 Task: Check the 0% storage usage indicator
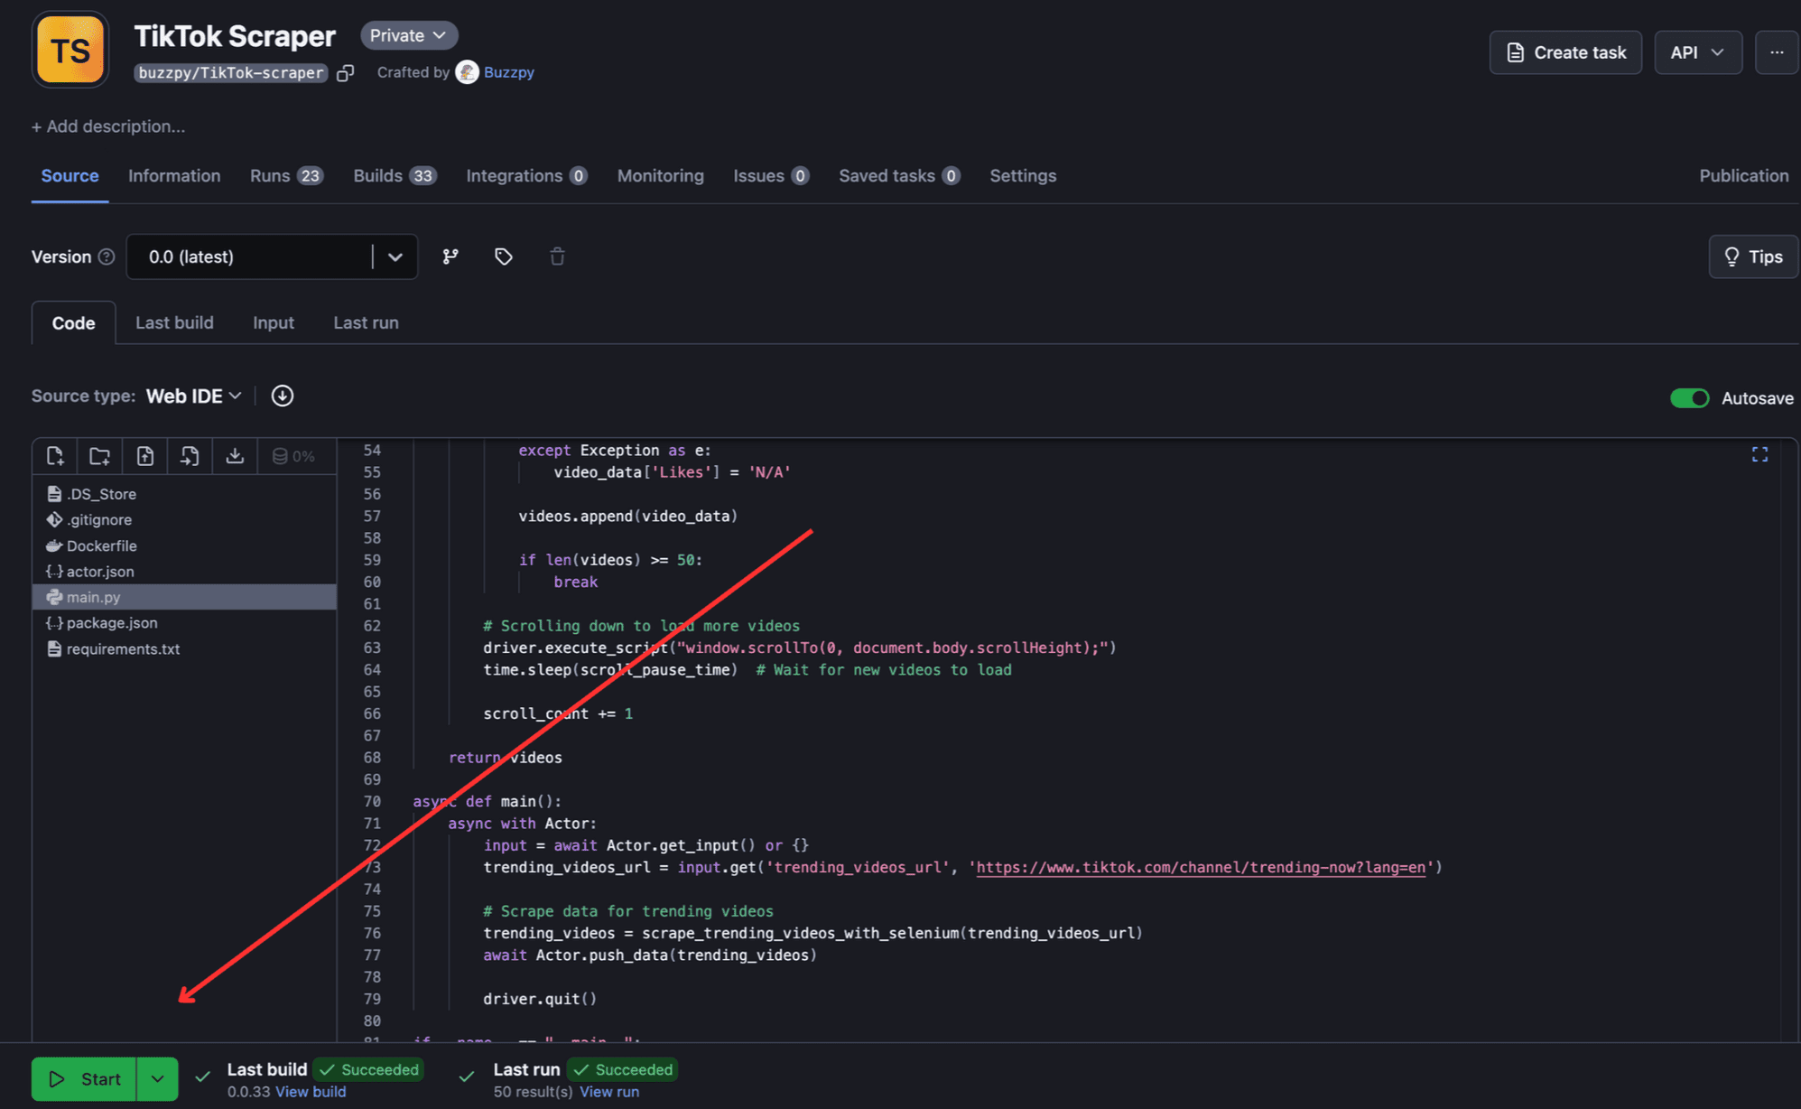[296, 456]
